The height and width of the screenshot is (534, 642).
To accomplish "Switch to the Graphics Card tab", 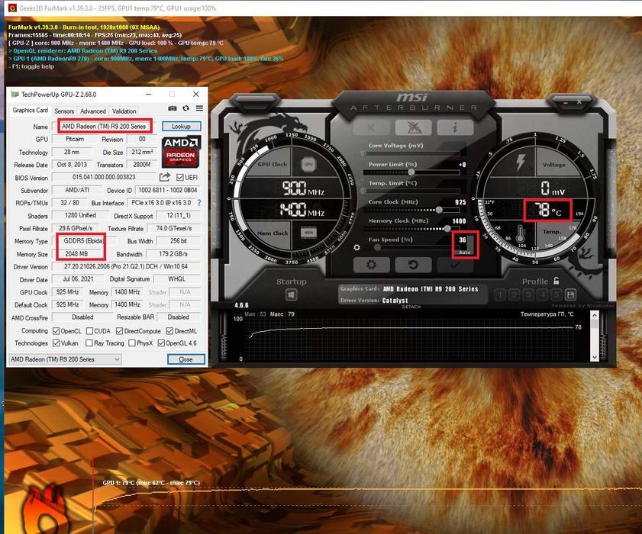I will click(x=31, y=110).
